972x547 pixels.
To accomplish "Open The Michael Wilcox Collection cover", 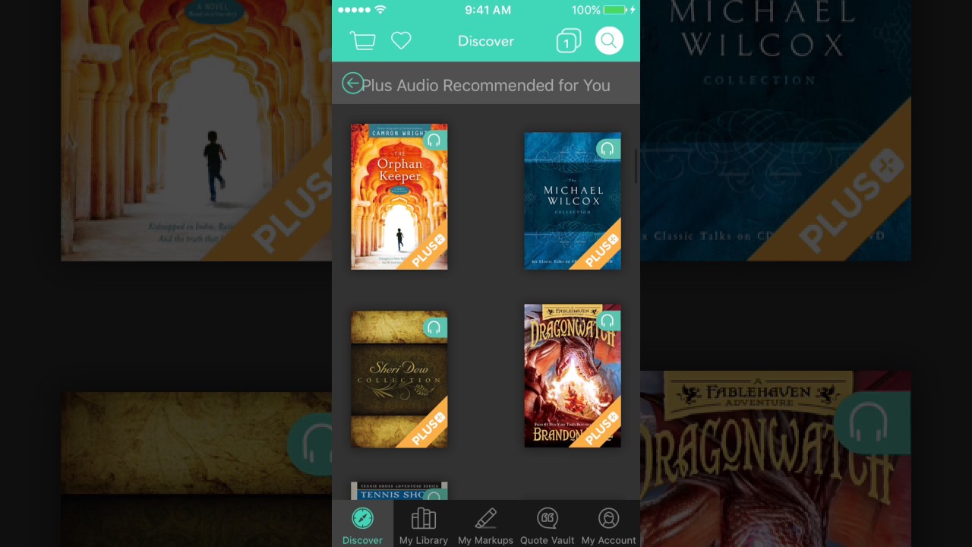I will (573, 201).
